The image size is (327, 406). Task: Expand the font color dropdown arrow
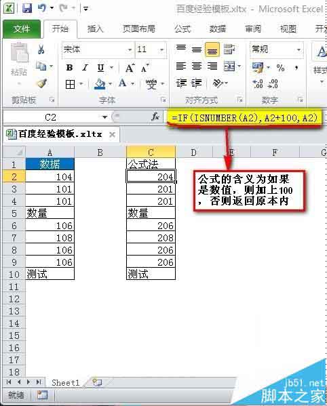tap(133, 84)
